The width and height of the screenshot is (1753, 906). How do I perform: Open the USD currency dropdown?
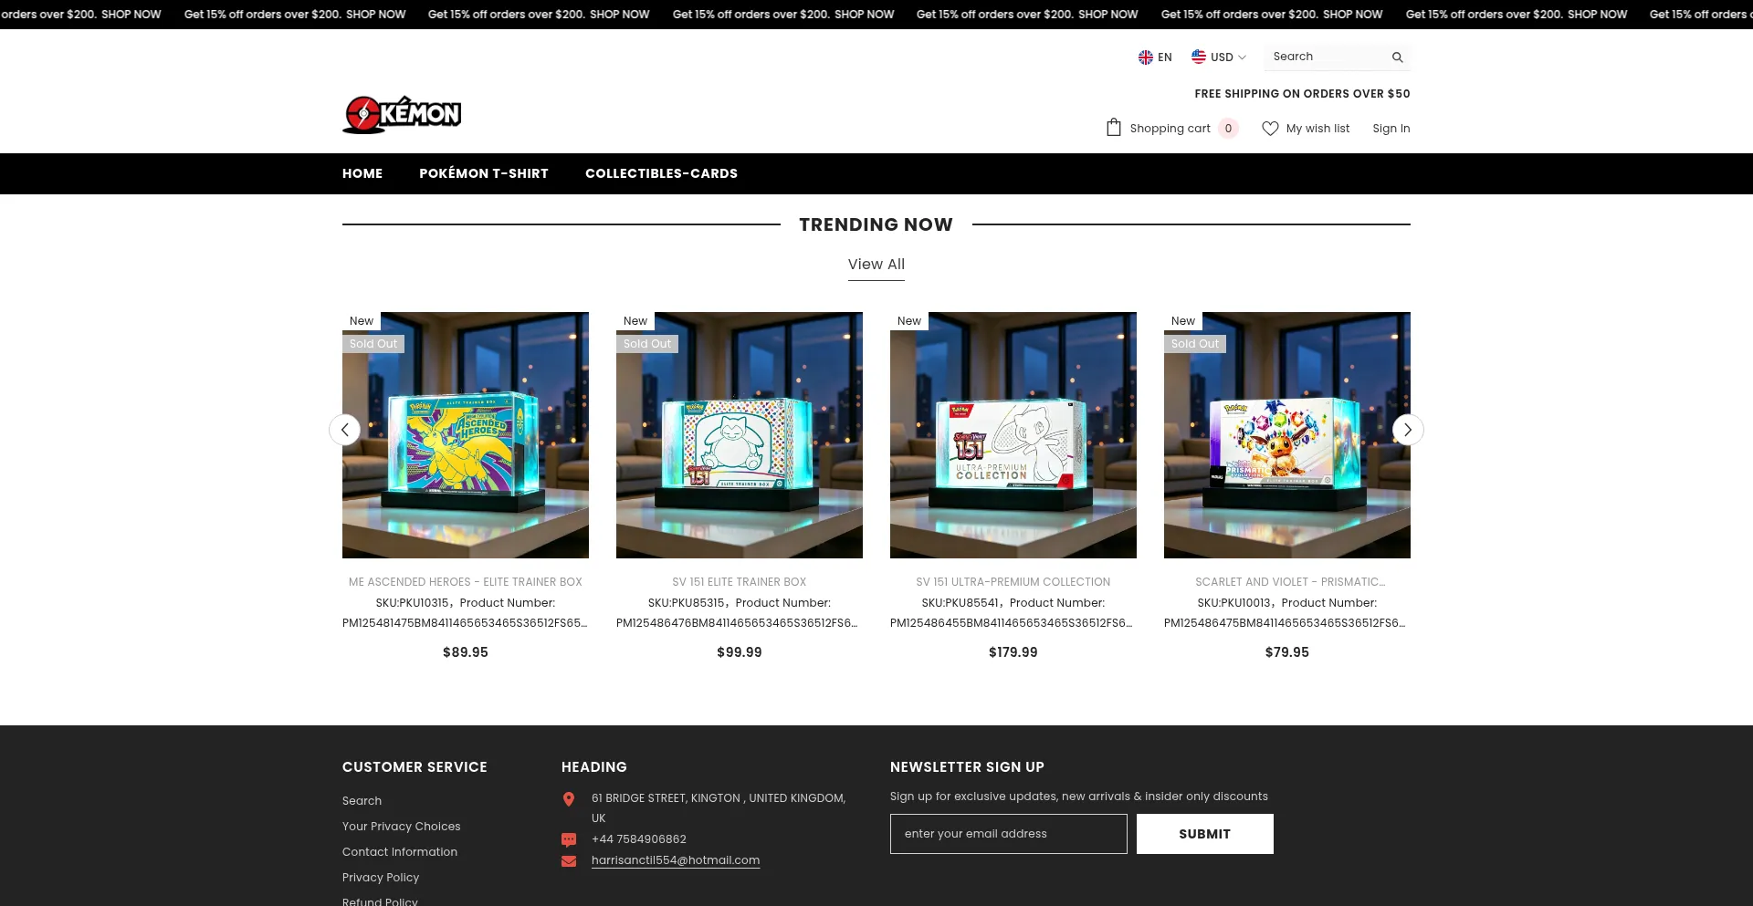tap(1219, 57)
